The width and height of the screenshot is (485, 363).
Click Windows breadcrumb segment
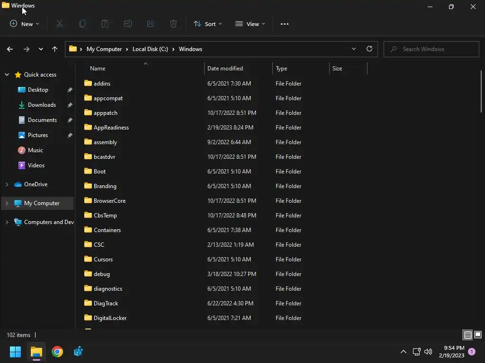(x=190, y=49)
